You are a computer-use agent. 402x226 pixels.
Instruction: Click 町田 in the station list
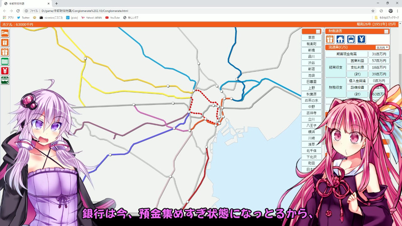click(x=312, y=163)
